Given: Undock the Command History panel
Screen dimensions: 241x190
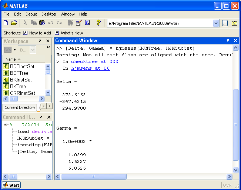Looking at the screenshot, I should (x=41, y=117).
